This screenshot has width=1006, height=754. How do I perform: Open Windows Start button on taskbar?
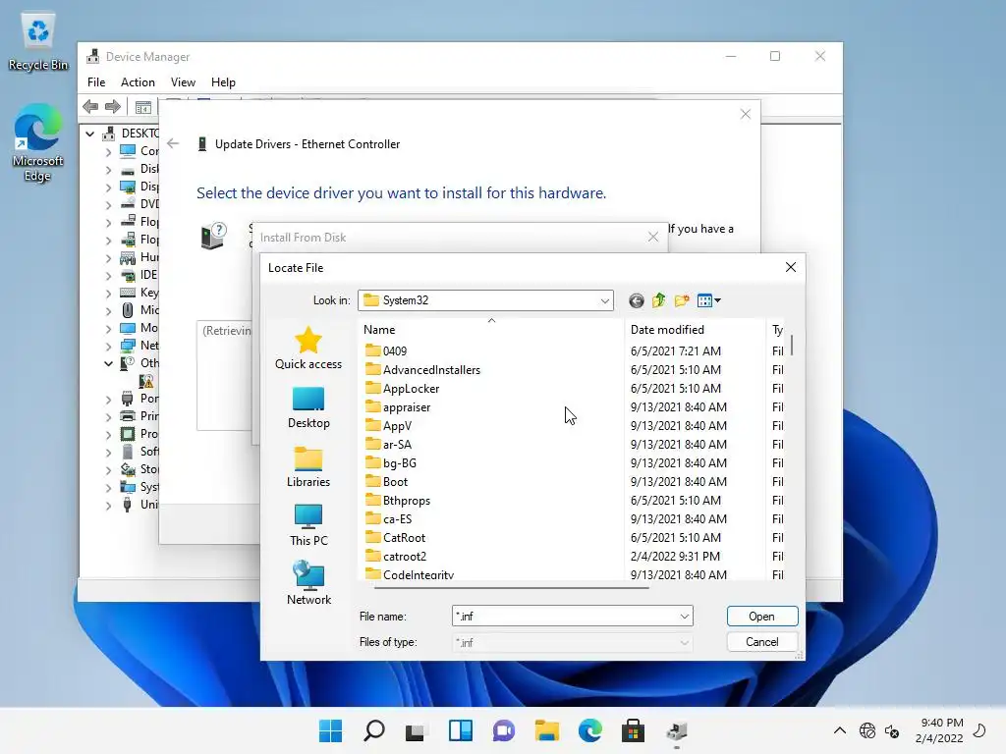(331, 730)
